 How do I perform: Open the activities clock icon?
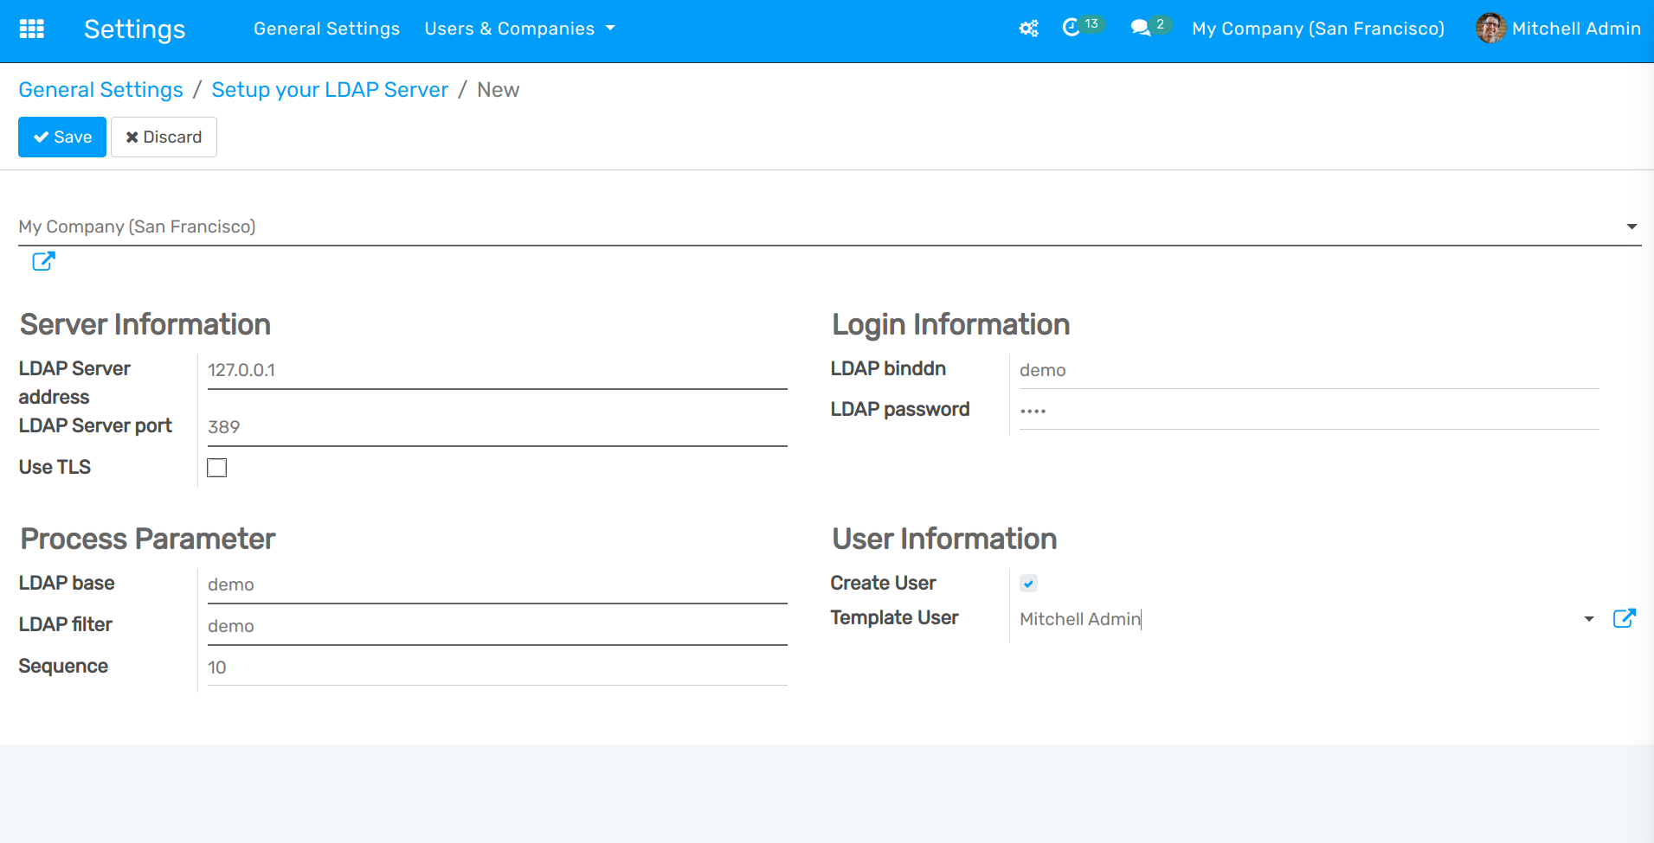pos(1072,28)
